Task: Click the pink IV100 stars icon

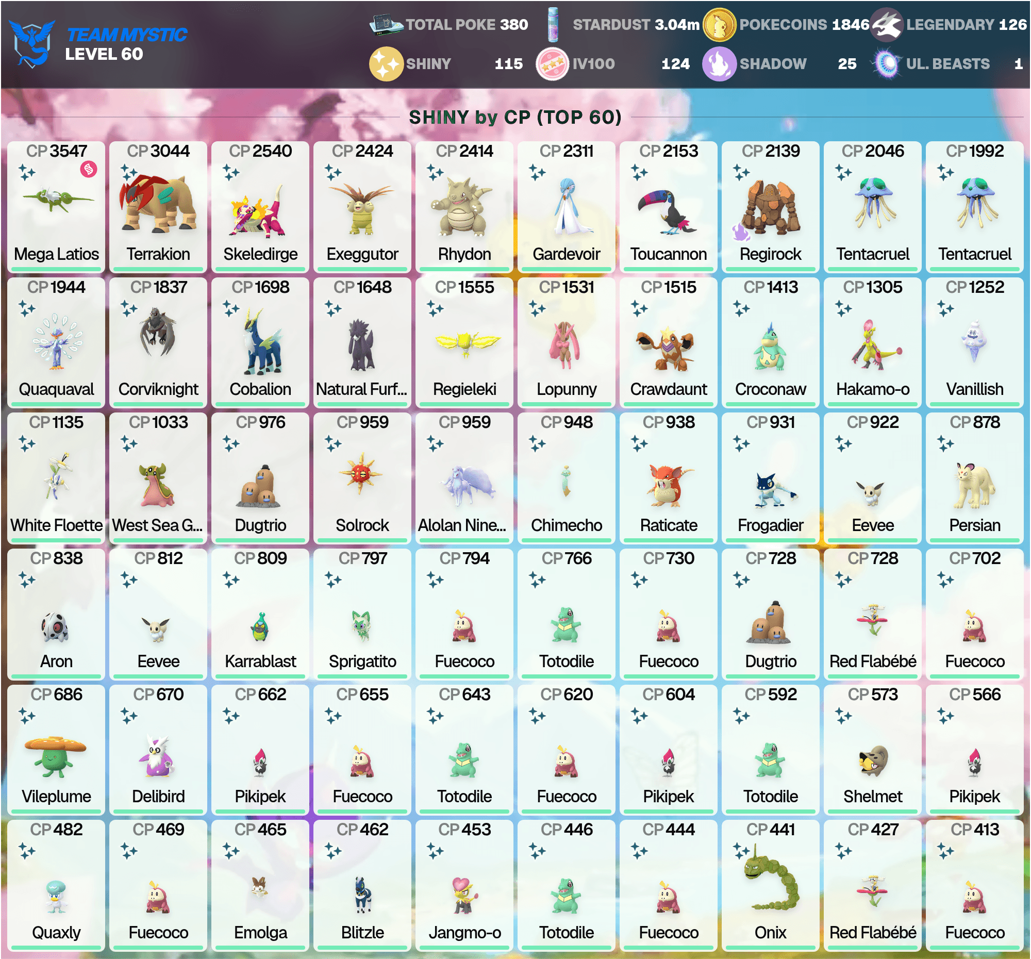Action: pos(552,64)
